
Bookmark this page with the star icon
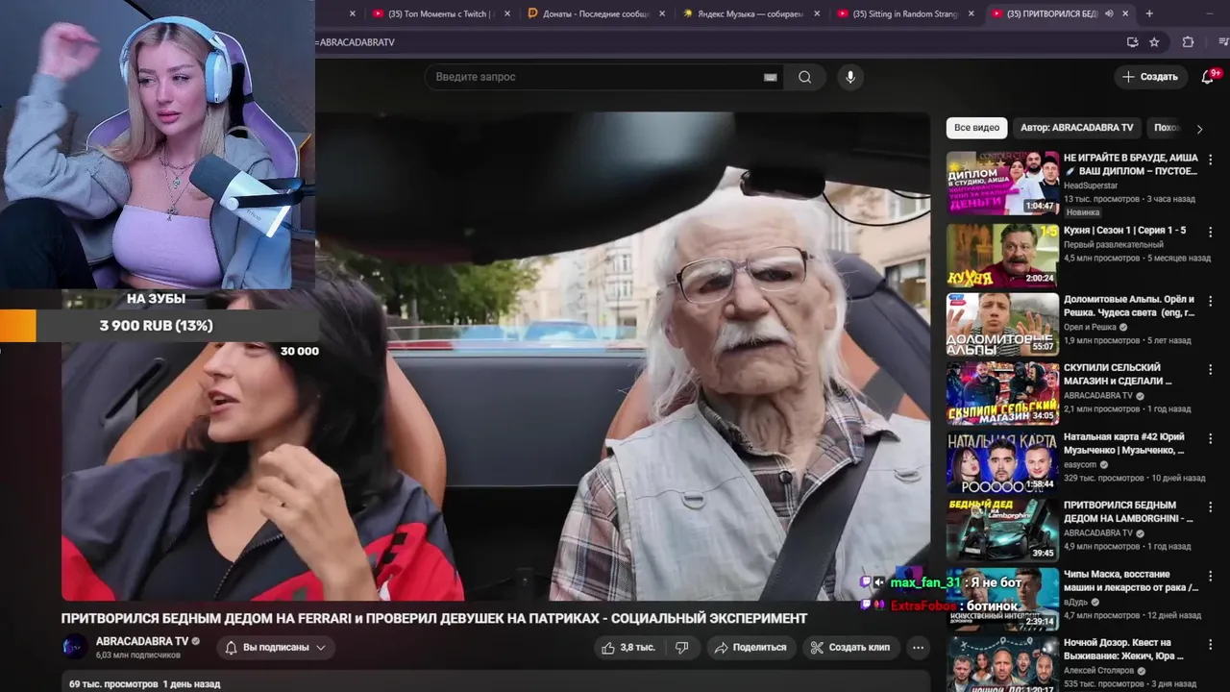click(1154, 42)
